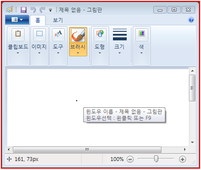Click the zoom slider handle

click(156, 159)
